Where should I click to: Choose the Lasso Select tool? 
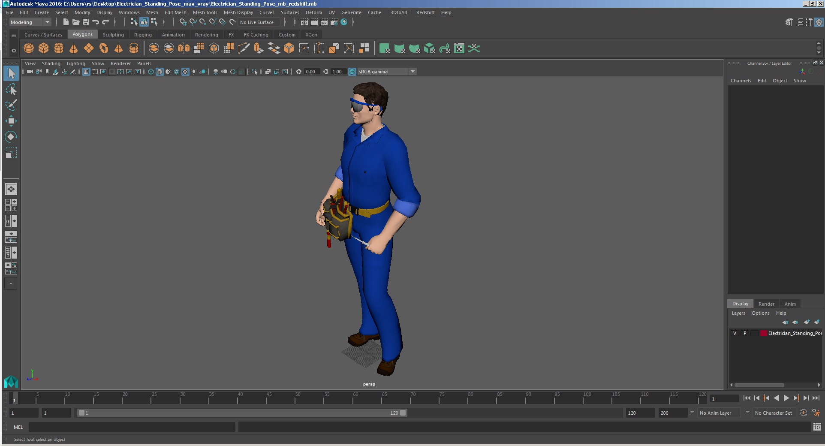coord(11,89)
